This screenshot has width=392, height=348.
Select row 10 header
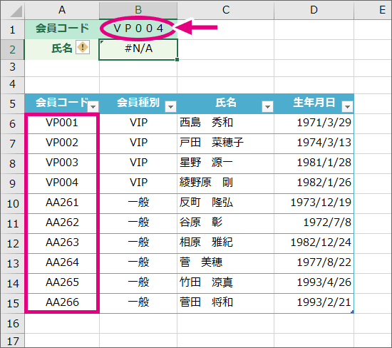[13, 204]
